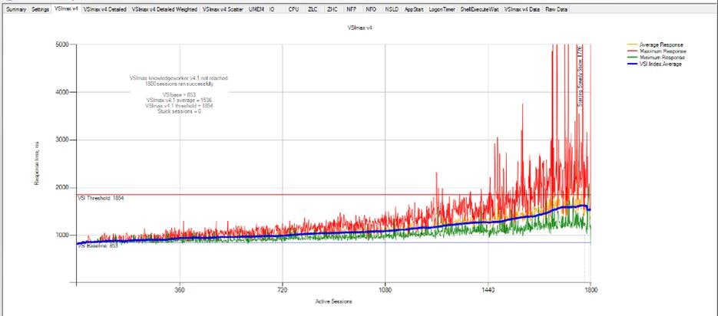The width and height of the screenshot is (718, 316).
Task: Click the 2000 y-axis label
Action: click(63, 187)
